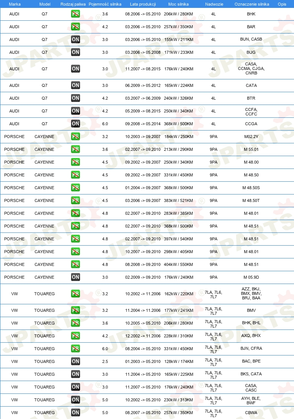Select the date range 09.2008 -> 05.2014
This screenshot has height=419, width=294.
143,124
